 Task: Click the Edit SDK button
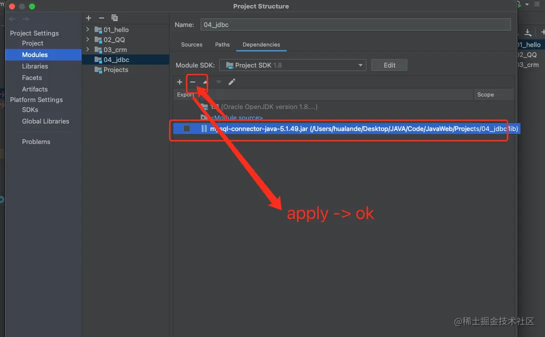click(x=389, y=65)
